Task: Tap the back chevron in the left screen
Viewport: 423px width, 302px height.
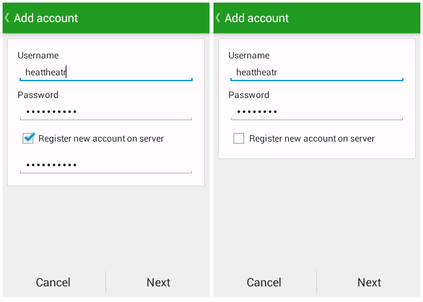Action: coord(7,18)
